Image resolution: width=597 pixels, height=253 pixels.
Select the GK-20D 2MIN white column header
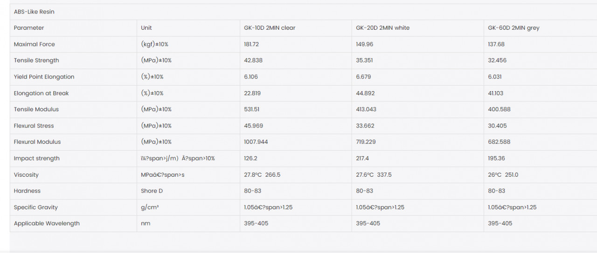tap(382, 28)
